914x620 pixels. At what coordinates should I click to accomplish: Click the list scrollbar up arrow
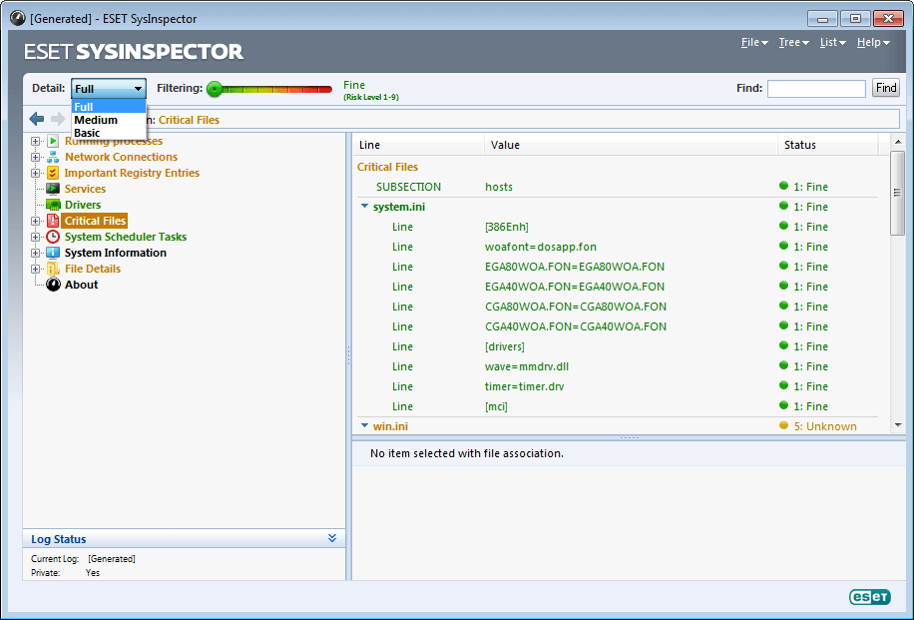pyautogui.click(x=898, y=142)
